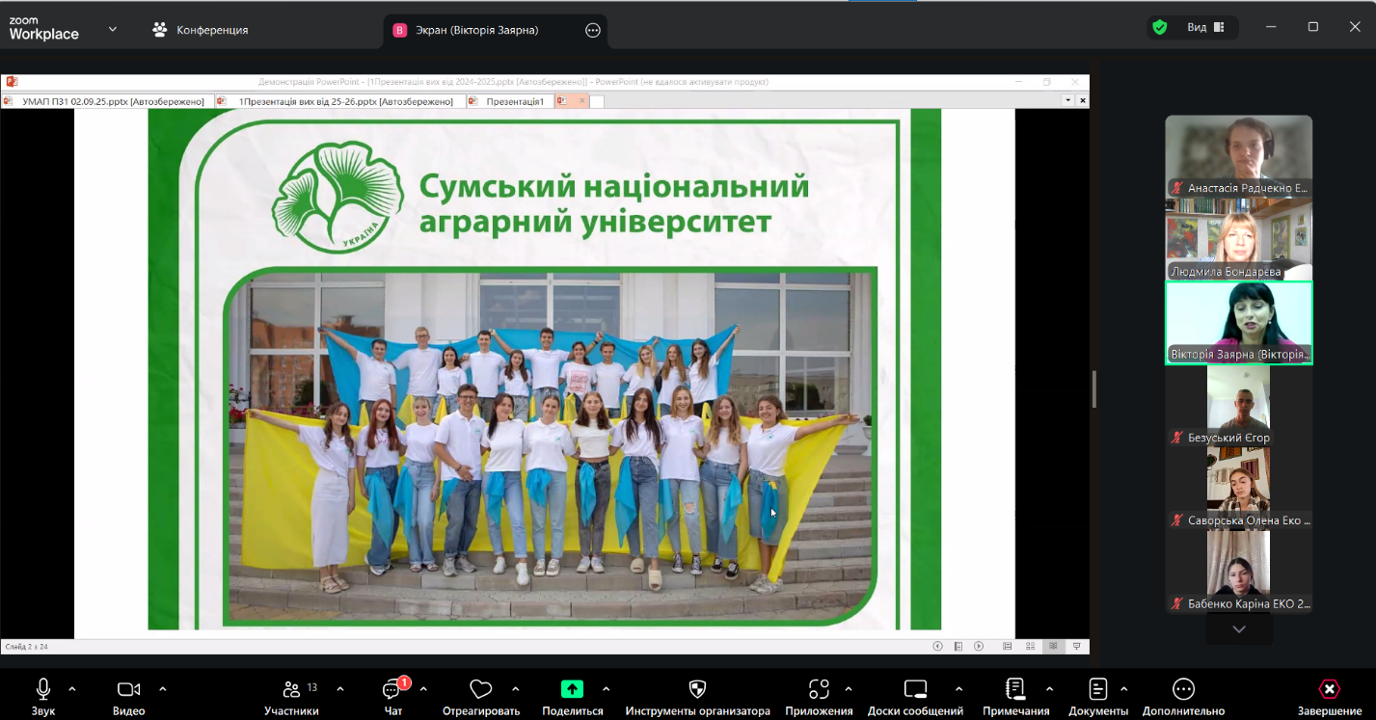
Task: Expand arrow next to Участники
Action: click(x=340, y=689)
